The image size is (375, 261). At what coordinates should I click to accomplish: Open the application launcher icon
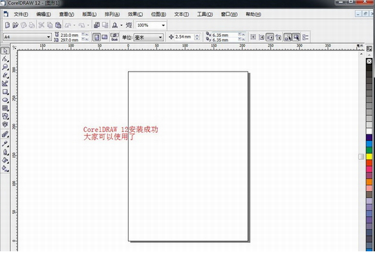coord(115,25)
